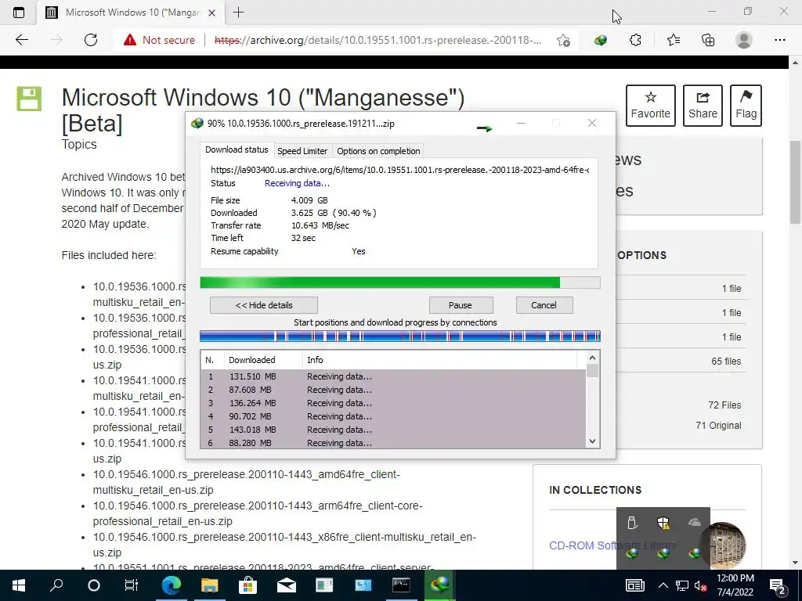This screenshot has width=802, height=601.
Task: Close the Microsoft Windows 10 tab
Action: [211, 13]
